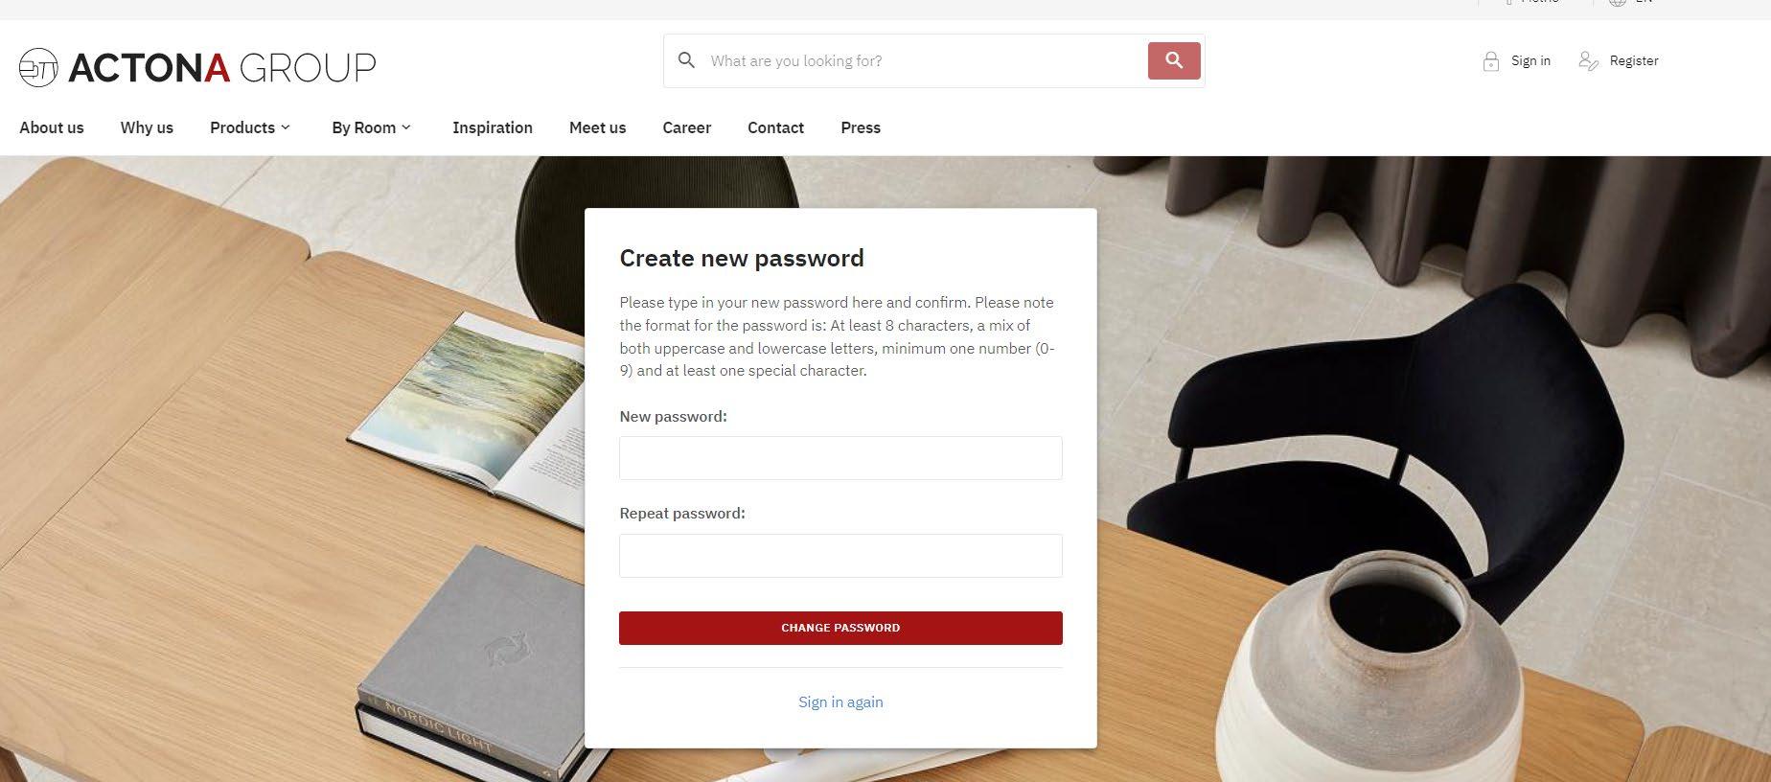
Task: Focus the Repeat password field
Action: click(840, 556)
